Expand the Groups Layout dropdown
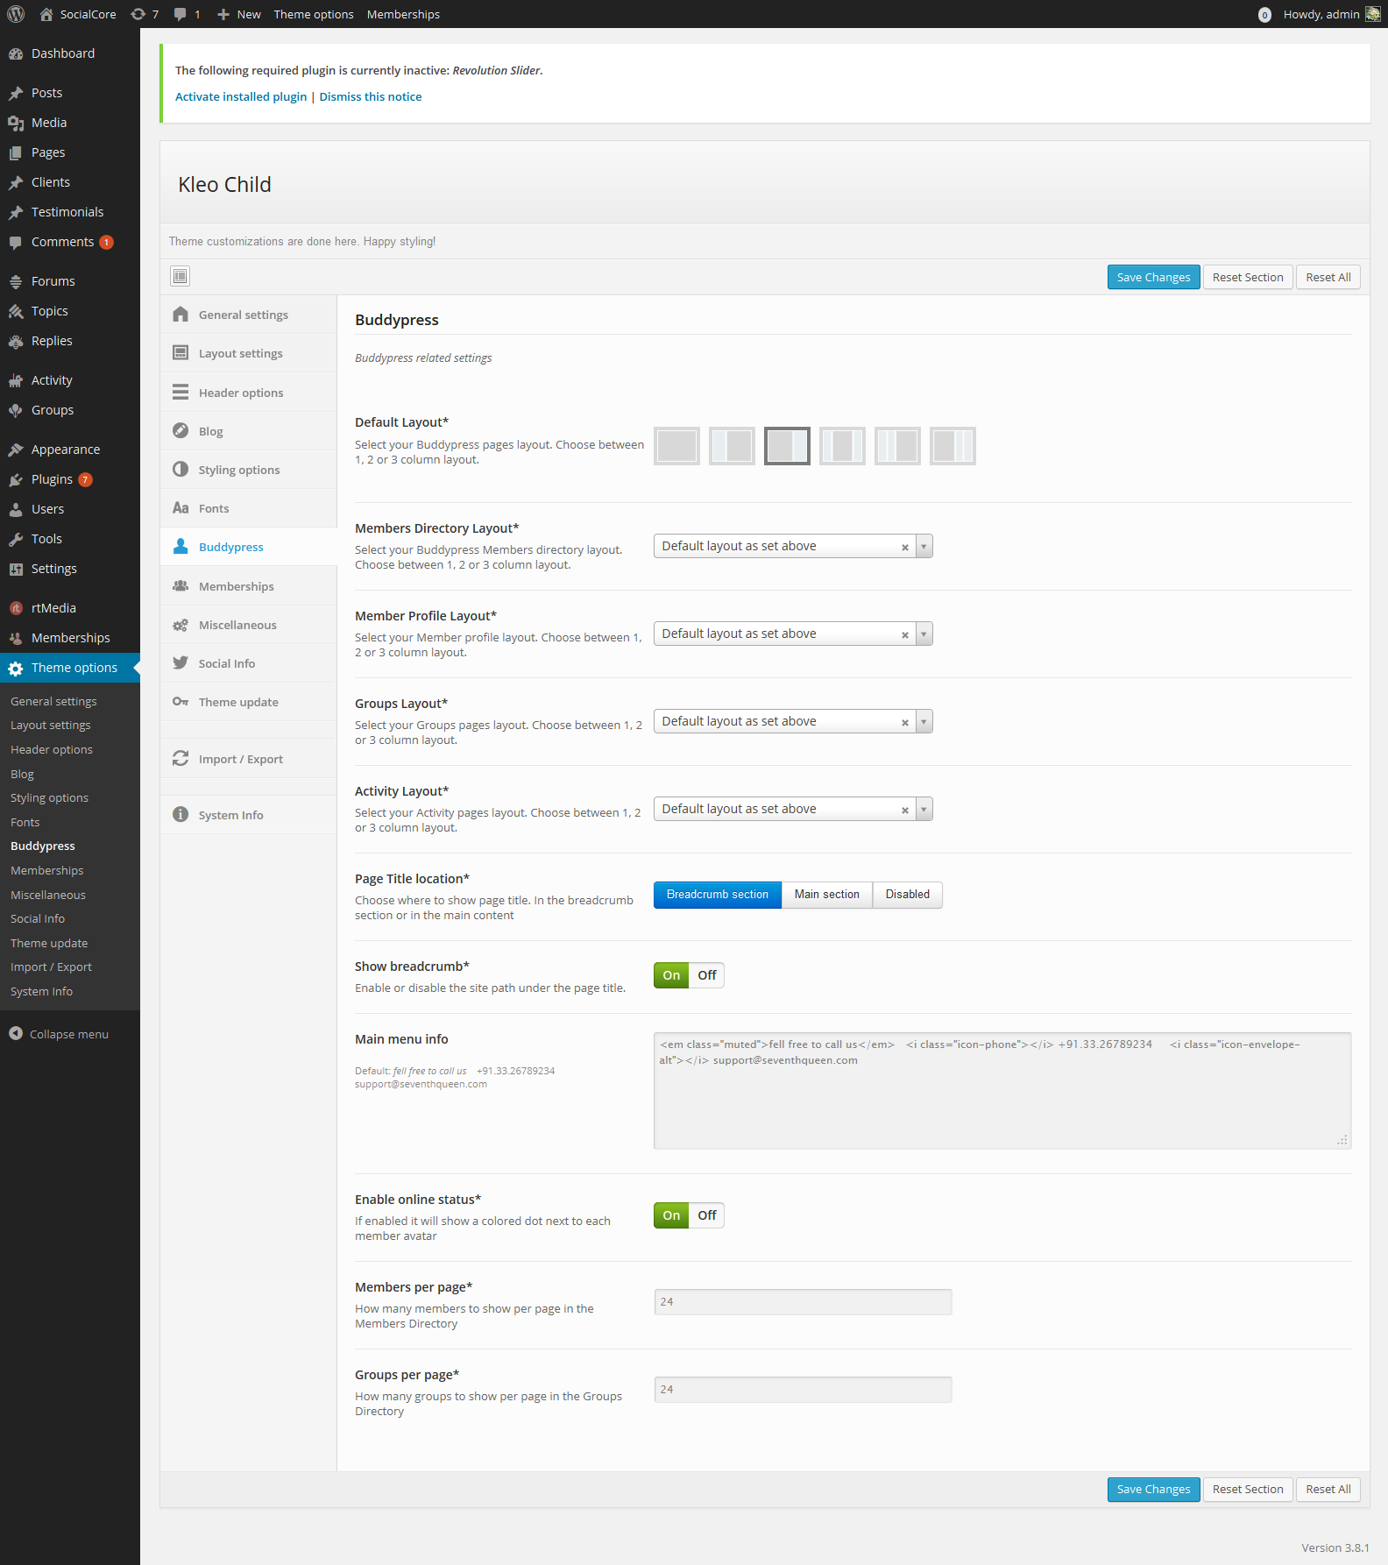 [924, 721]
